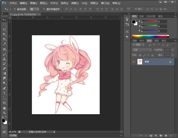
Task: Enable the 自动选择 checkbox
Action: coord(14,9)
